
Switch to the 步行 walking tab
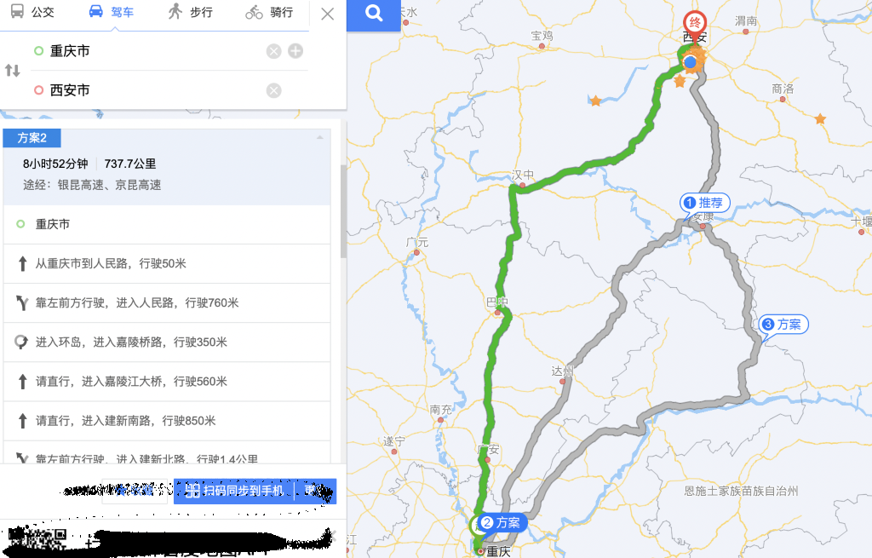click(190, 12)
